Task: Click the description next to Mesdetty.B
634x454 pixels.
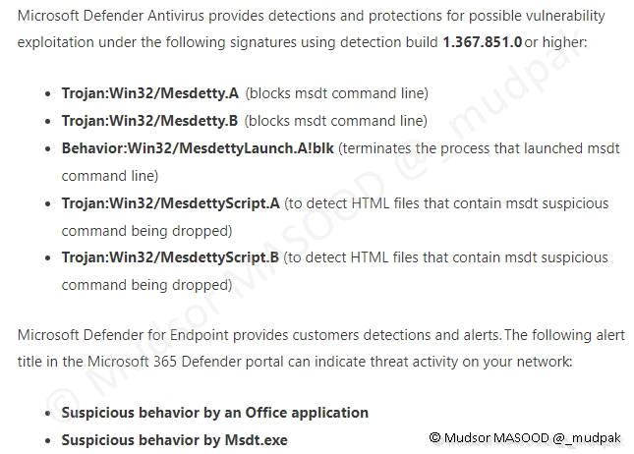Action: (335, 121)
